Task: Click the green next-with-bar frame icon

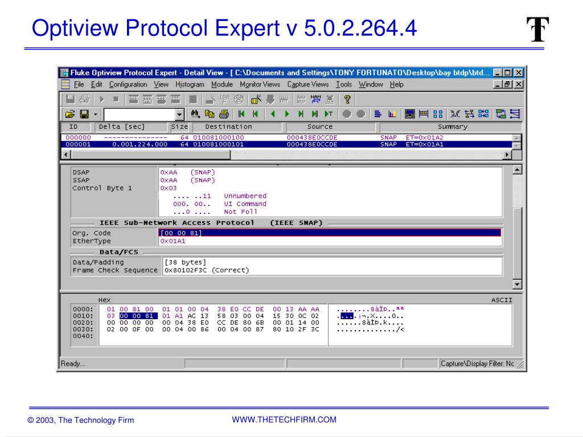Action: [x=301, y=114]
